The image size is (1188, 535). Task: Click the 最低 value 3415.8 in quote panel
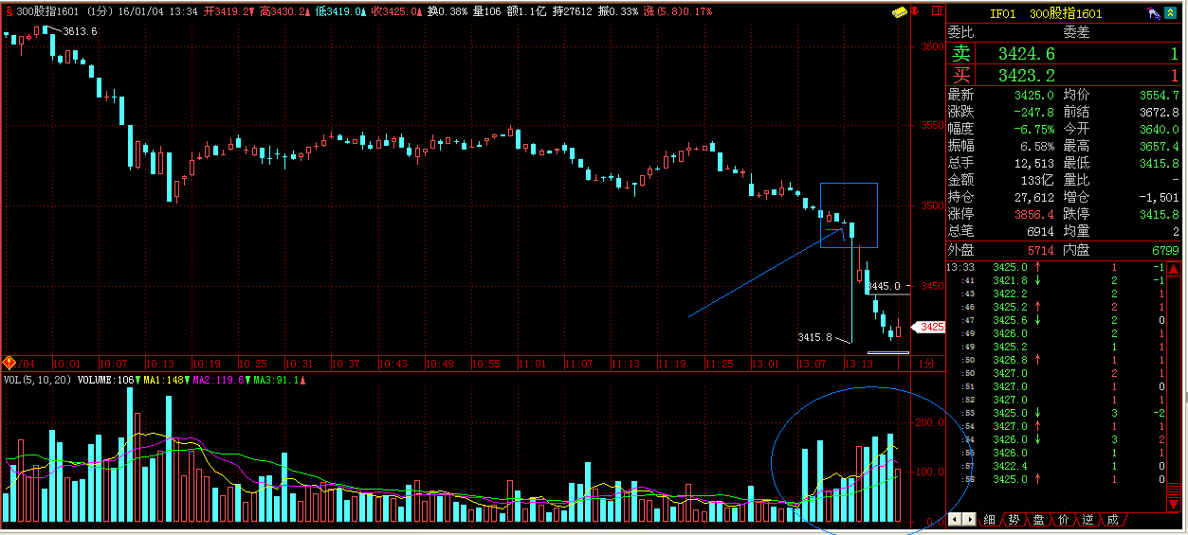tap(1160, 163)
